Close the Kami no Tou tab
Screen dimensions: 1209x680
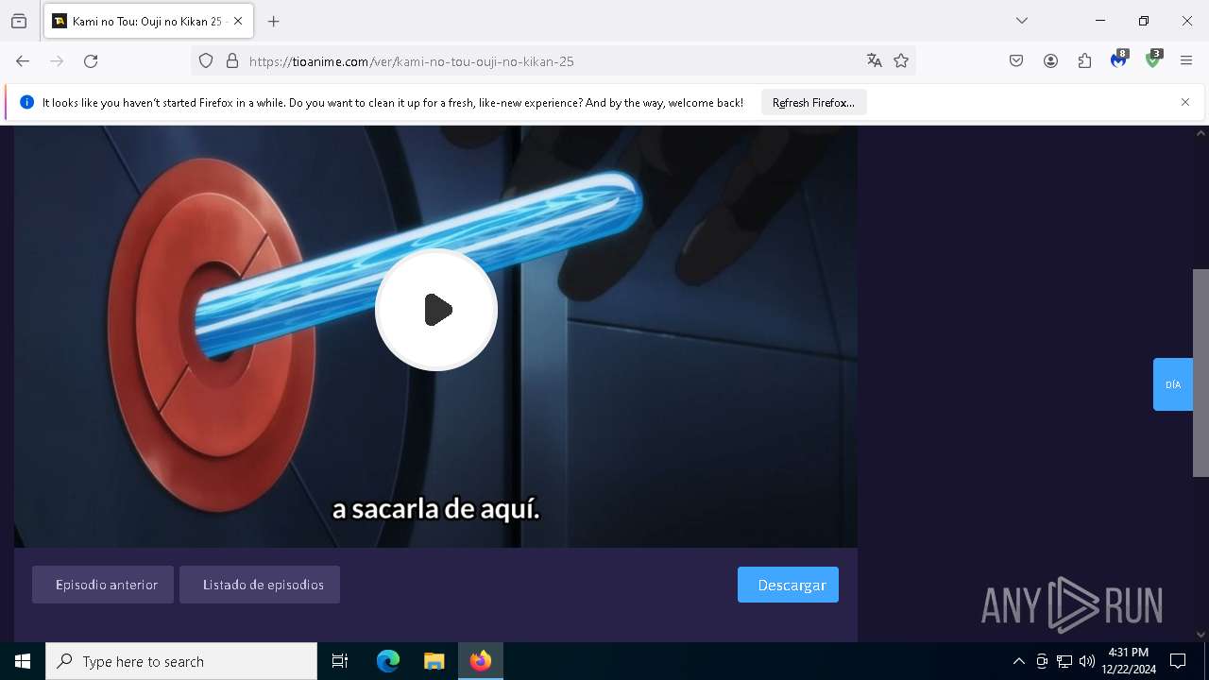(x=238, y=21)
